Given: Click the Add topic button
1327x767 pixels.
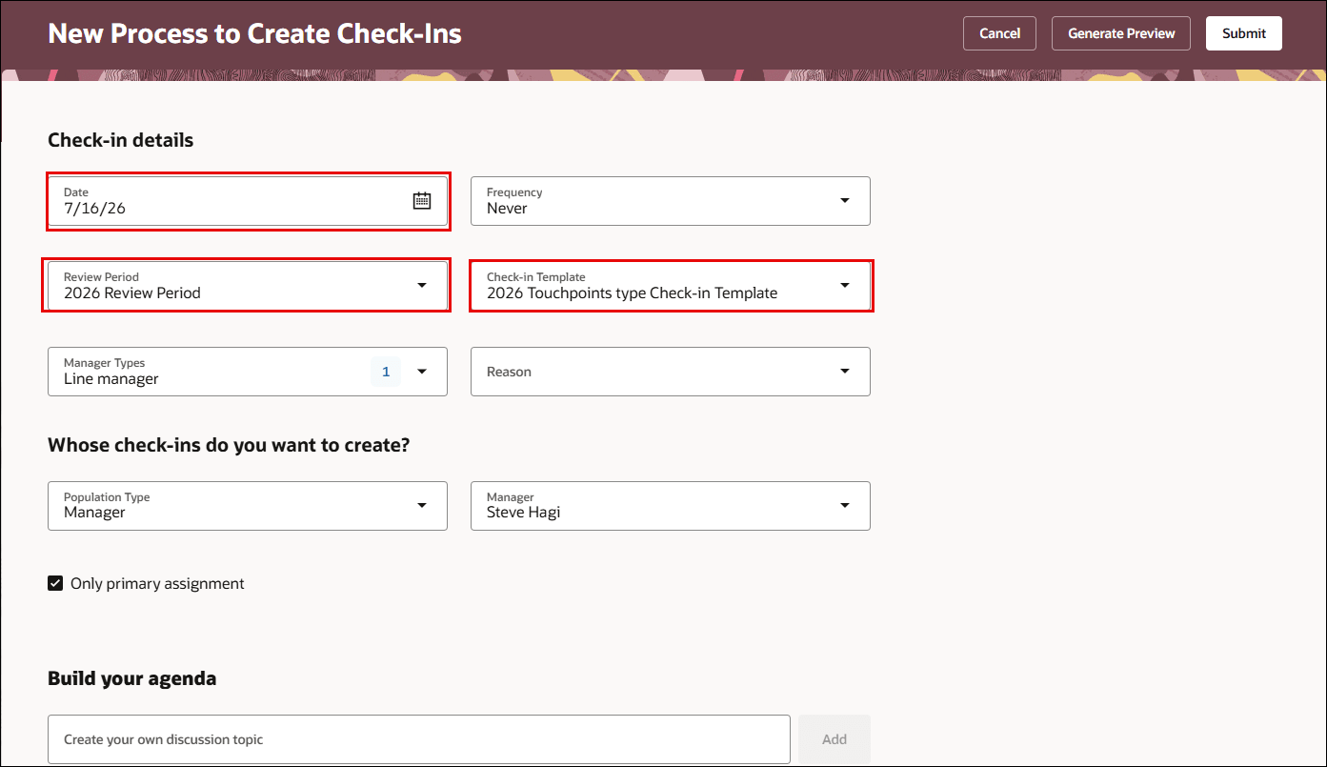Looking at the screenshot, I should (x=834, y=739).
